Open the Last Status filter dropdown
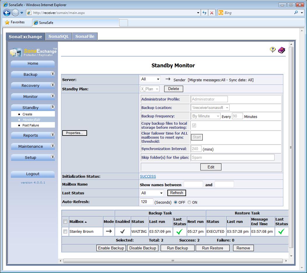Viewport: 307px width, 273px height. [x=152, y=193]
